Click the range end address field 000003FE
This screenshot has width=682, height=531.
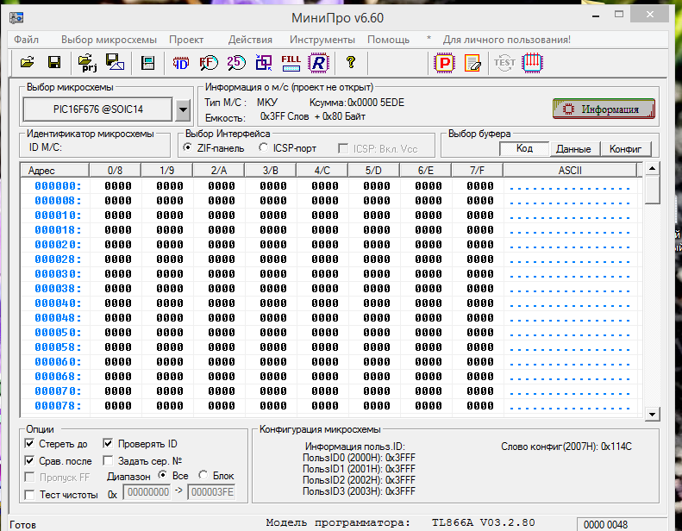coord(210,494)
